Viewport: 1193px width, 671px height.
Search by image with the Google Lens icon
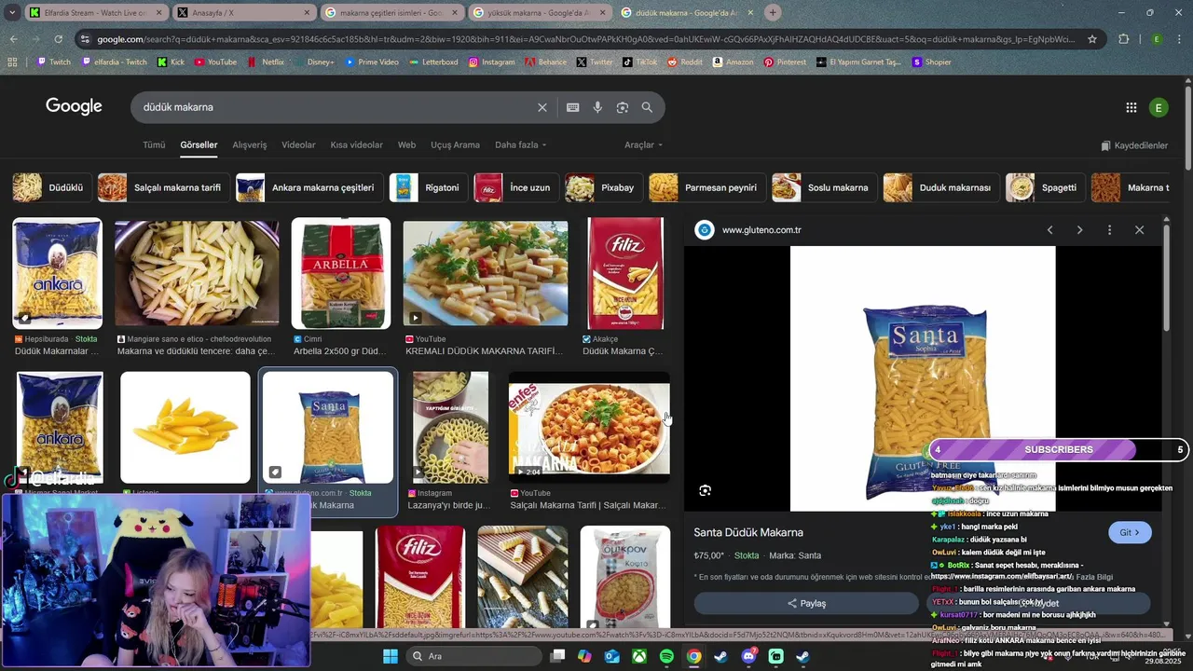pyautogui.click(x=623, y=107)
